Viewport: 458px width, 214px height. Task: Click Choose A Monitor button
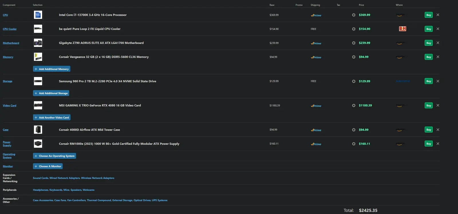point(48,166)
